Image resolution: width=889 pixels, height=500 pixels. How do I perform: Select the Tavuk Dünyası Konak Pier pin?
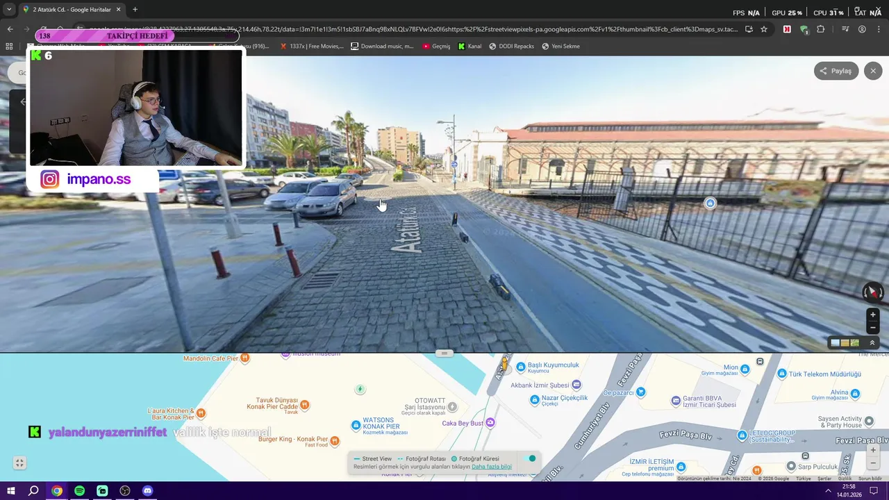click(x=304, y=403)
